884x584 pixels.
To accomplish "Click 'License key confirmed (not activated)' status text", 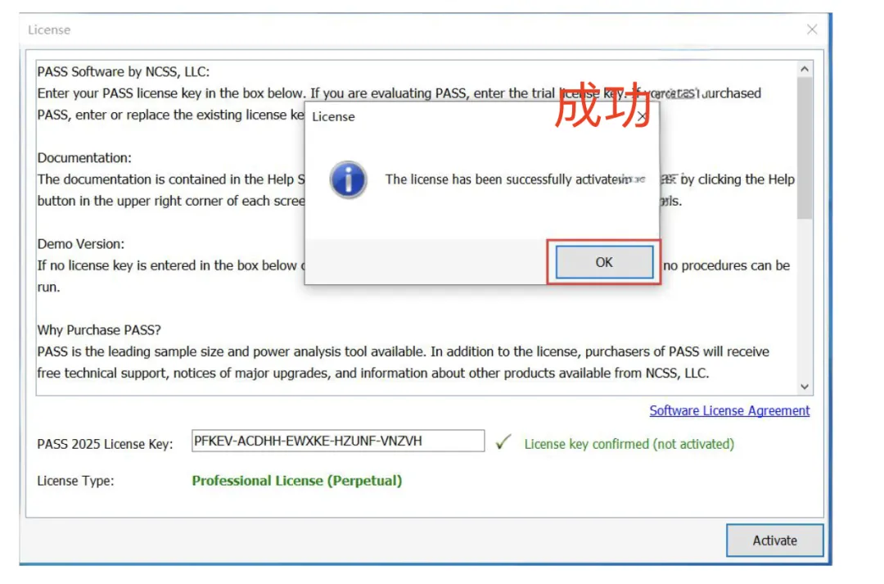I will tap(629, 444).
